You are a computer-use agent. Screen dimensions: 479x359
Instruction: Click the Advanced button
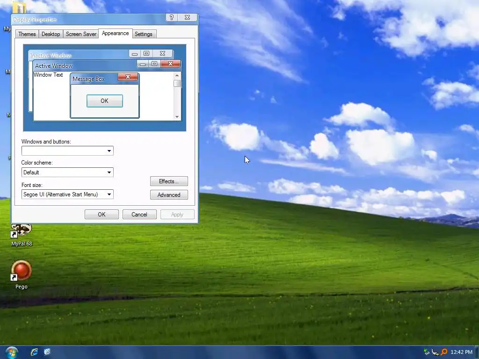(169, 195)
